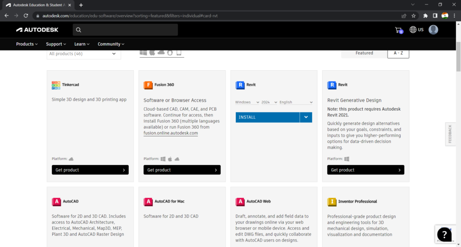This screenshot has height=247, width=461.
Task: Go back to previous page
Action: click(x=6, y=16)
